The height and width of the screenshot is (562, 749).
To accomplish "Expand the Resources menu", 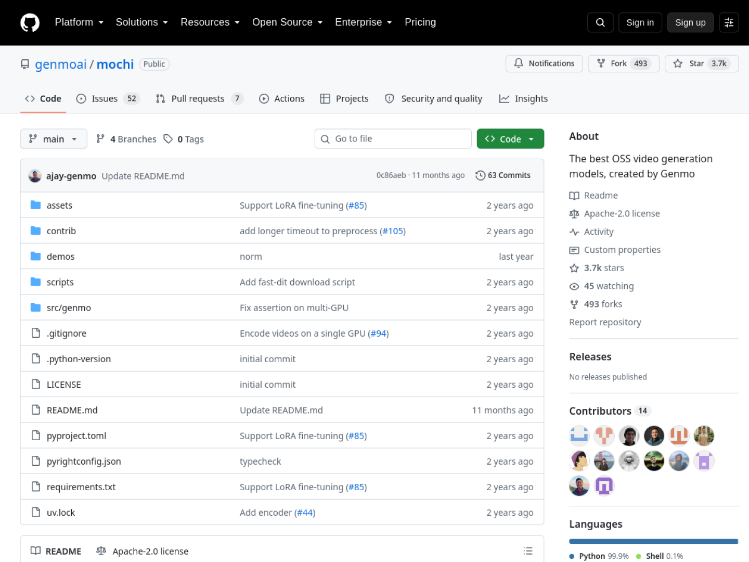I will point(210,22).
